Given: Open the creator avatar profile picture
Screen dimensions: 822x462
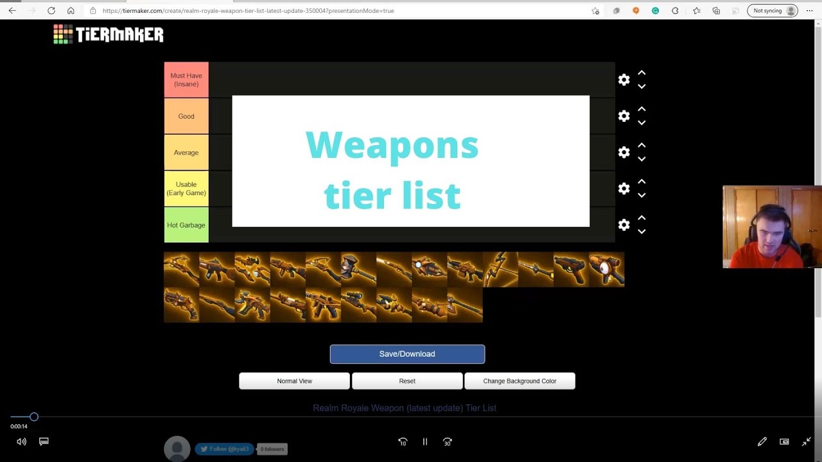Looking at the screenshot, I should [177, 449].
